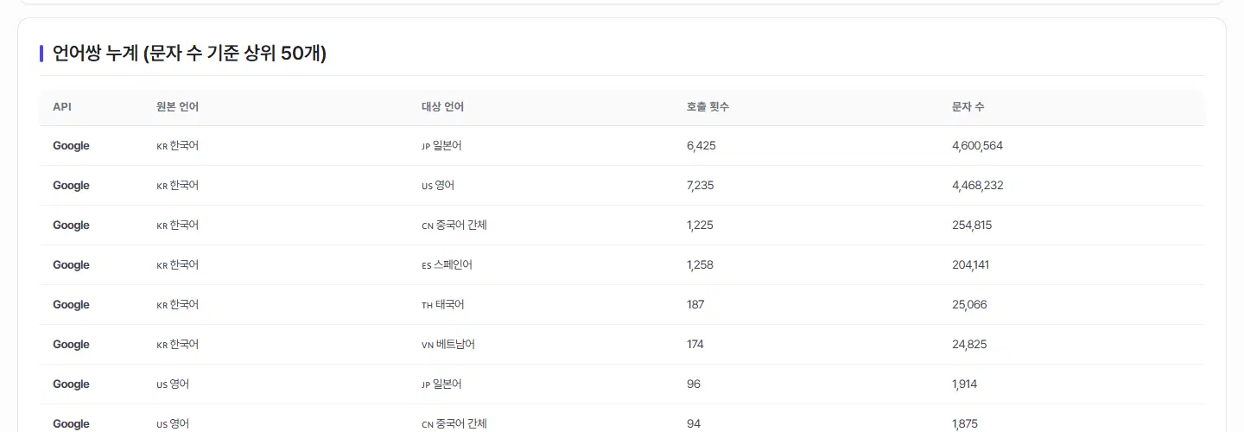Click source KR 한국어 in the 스페인어 row
This screenshot has width=1244, height=432.
[177, 265]
